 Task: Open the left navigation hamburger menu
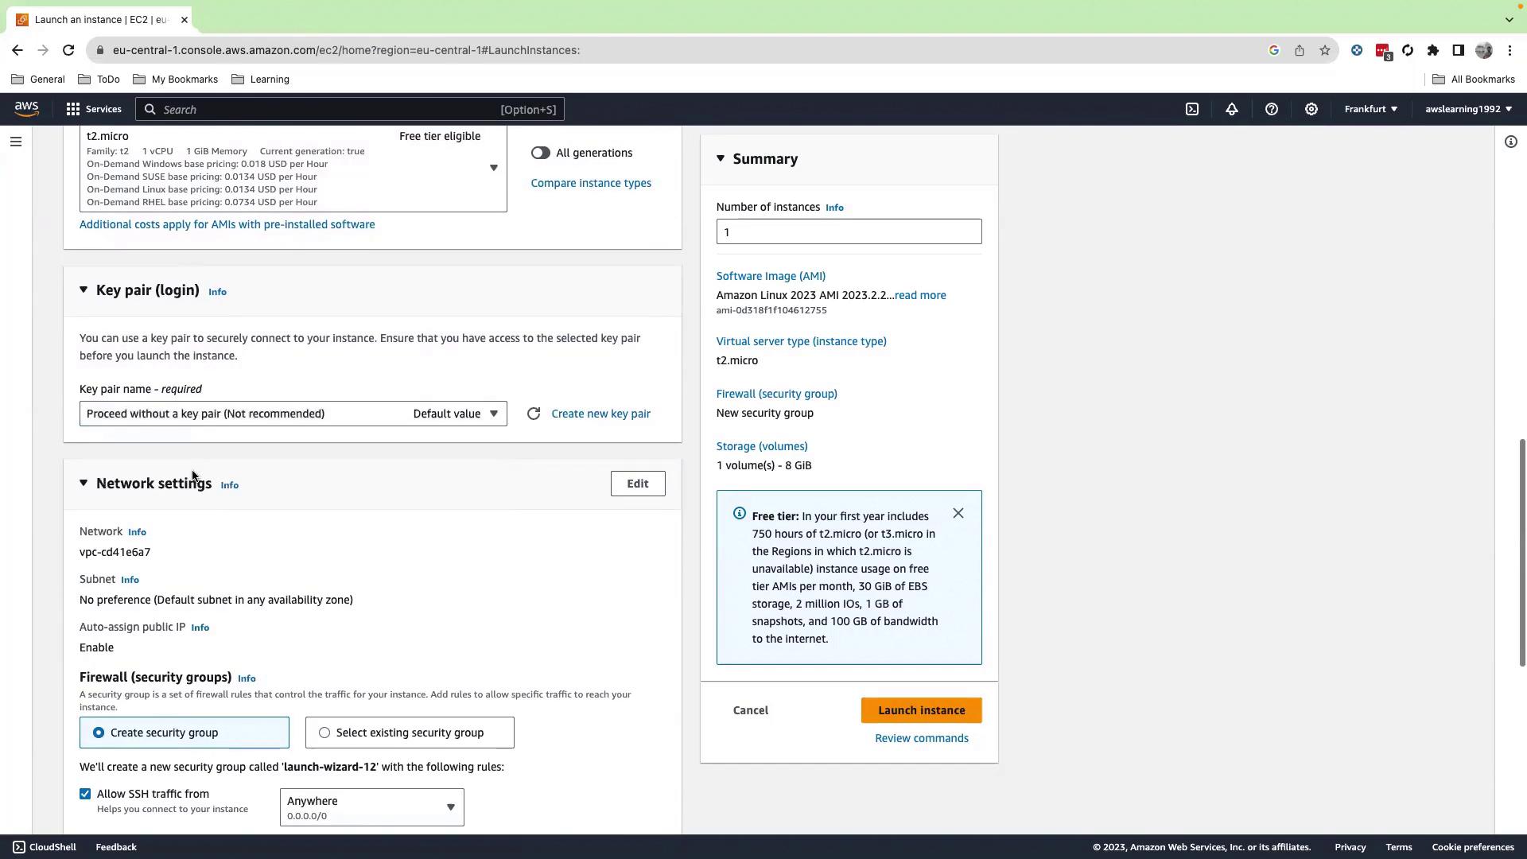point(16,142)
